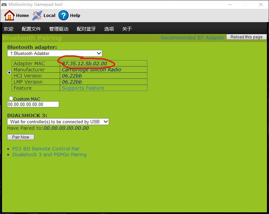Open the Supports Feature link
This screenshot has width=269, height=214.
pos(83,88)
